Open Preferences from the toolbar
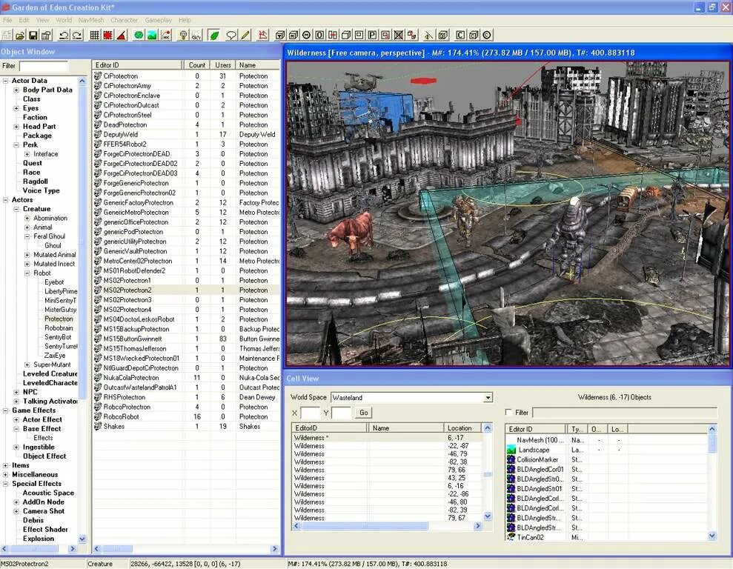733x569 pixels. [46, 35]
